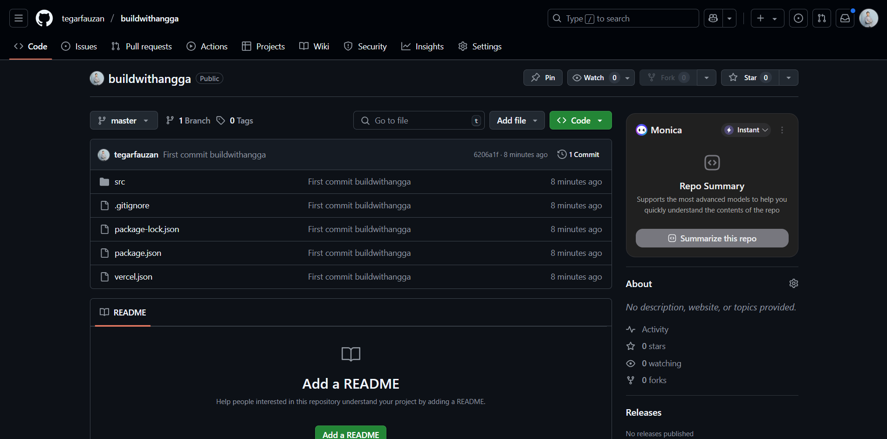Screen dimensions: 887x439
Task: View the 1 Commit history
Action: [578, 155]
